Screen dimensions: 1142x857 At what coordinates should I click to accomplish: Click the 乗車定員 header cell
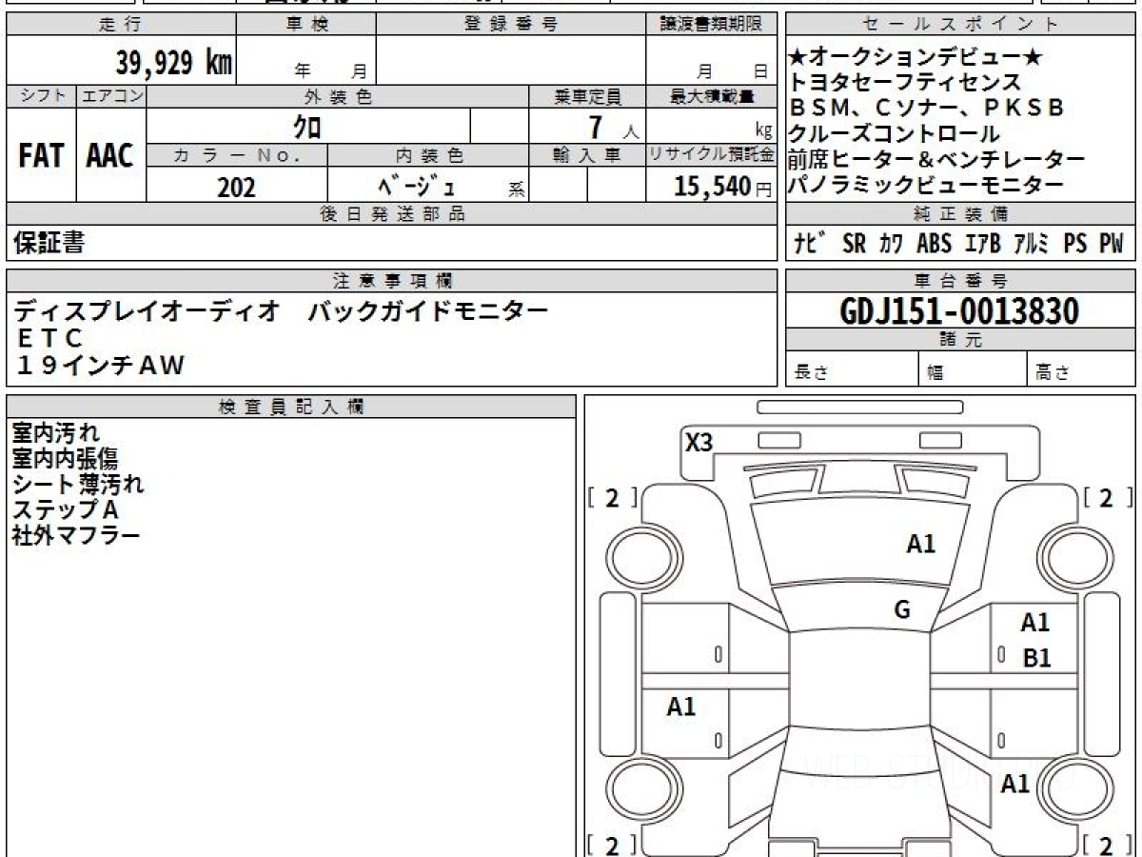[587, 96]
